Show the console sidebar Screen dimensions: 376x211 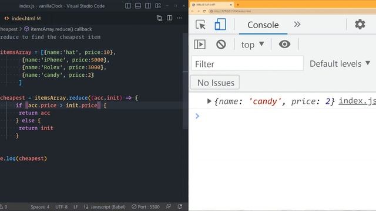pos(200,45)
